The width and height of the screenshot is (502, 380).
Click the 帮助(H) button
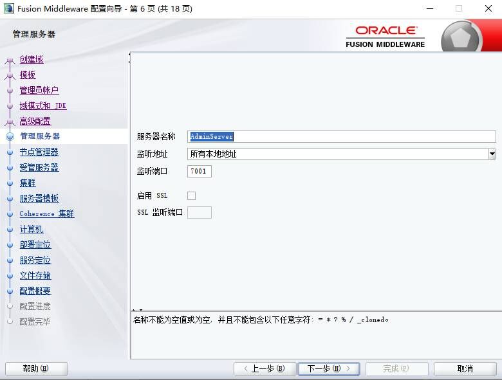tap(37, 369)
